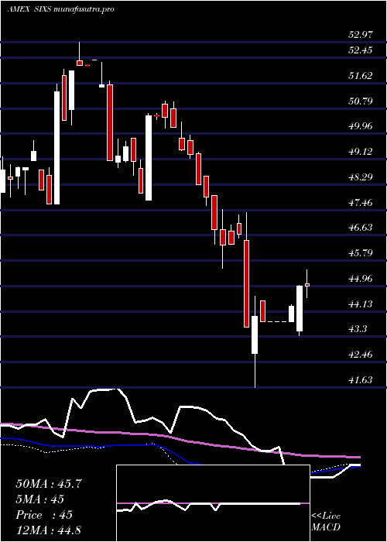Screen dimensions: 387x542
Task: Click the 51.62 price axis label
Action: 361,76
